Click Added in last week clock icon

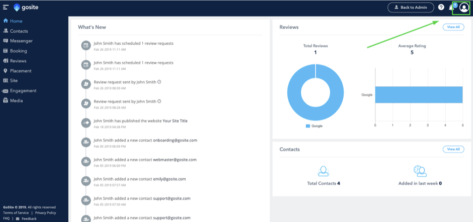pyautogui.click(x=420, y=171)
